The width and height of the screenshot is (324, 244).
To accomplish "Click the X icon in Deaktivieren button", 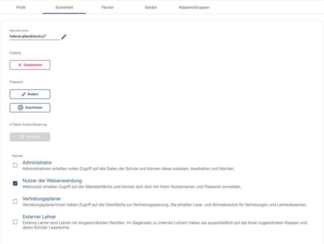I will [x=20, y=65].
